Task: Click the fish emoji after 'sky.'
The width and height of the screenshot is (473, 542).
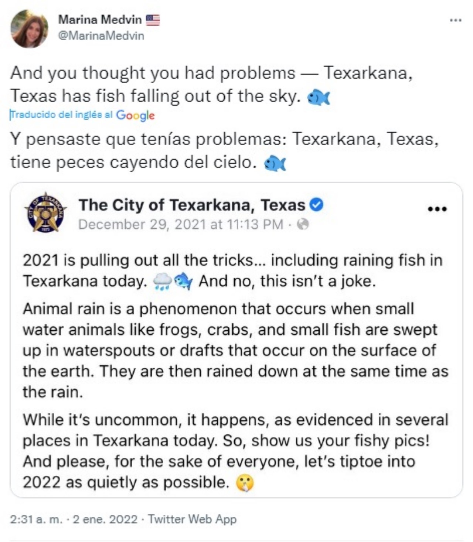Action: (318, 98)
